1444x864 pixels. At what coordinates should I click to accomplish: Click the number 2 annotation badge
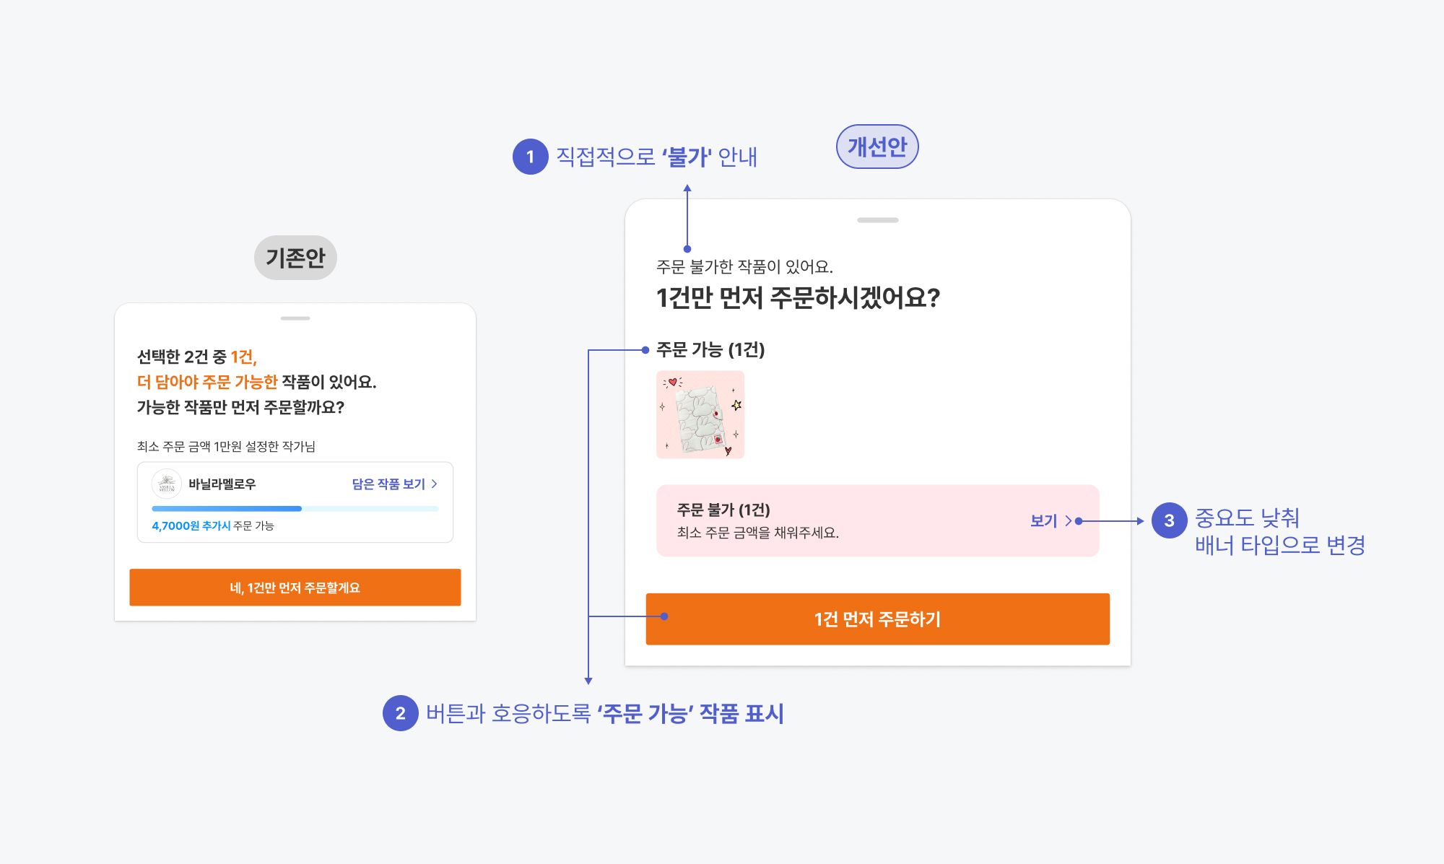point(401,713)
